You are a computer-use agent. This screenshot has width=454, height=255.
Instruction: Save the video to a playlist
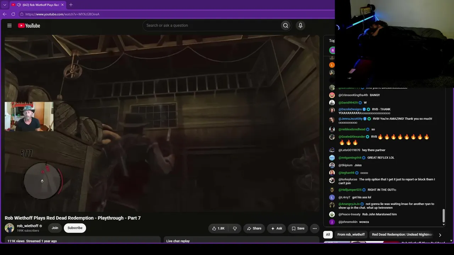[298, 228]
